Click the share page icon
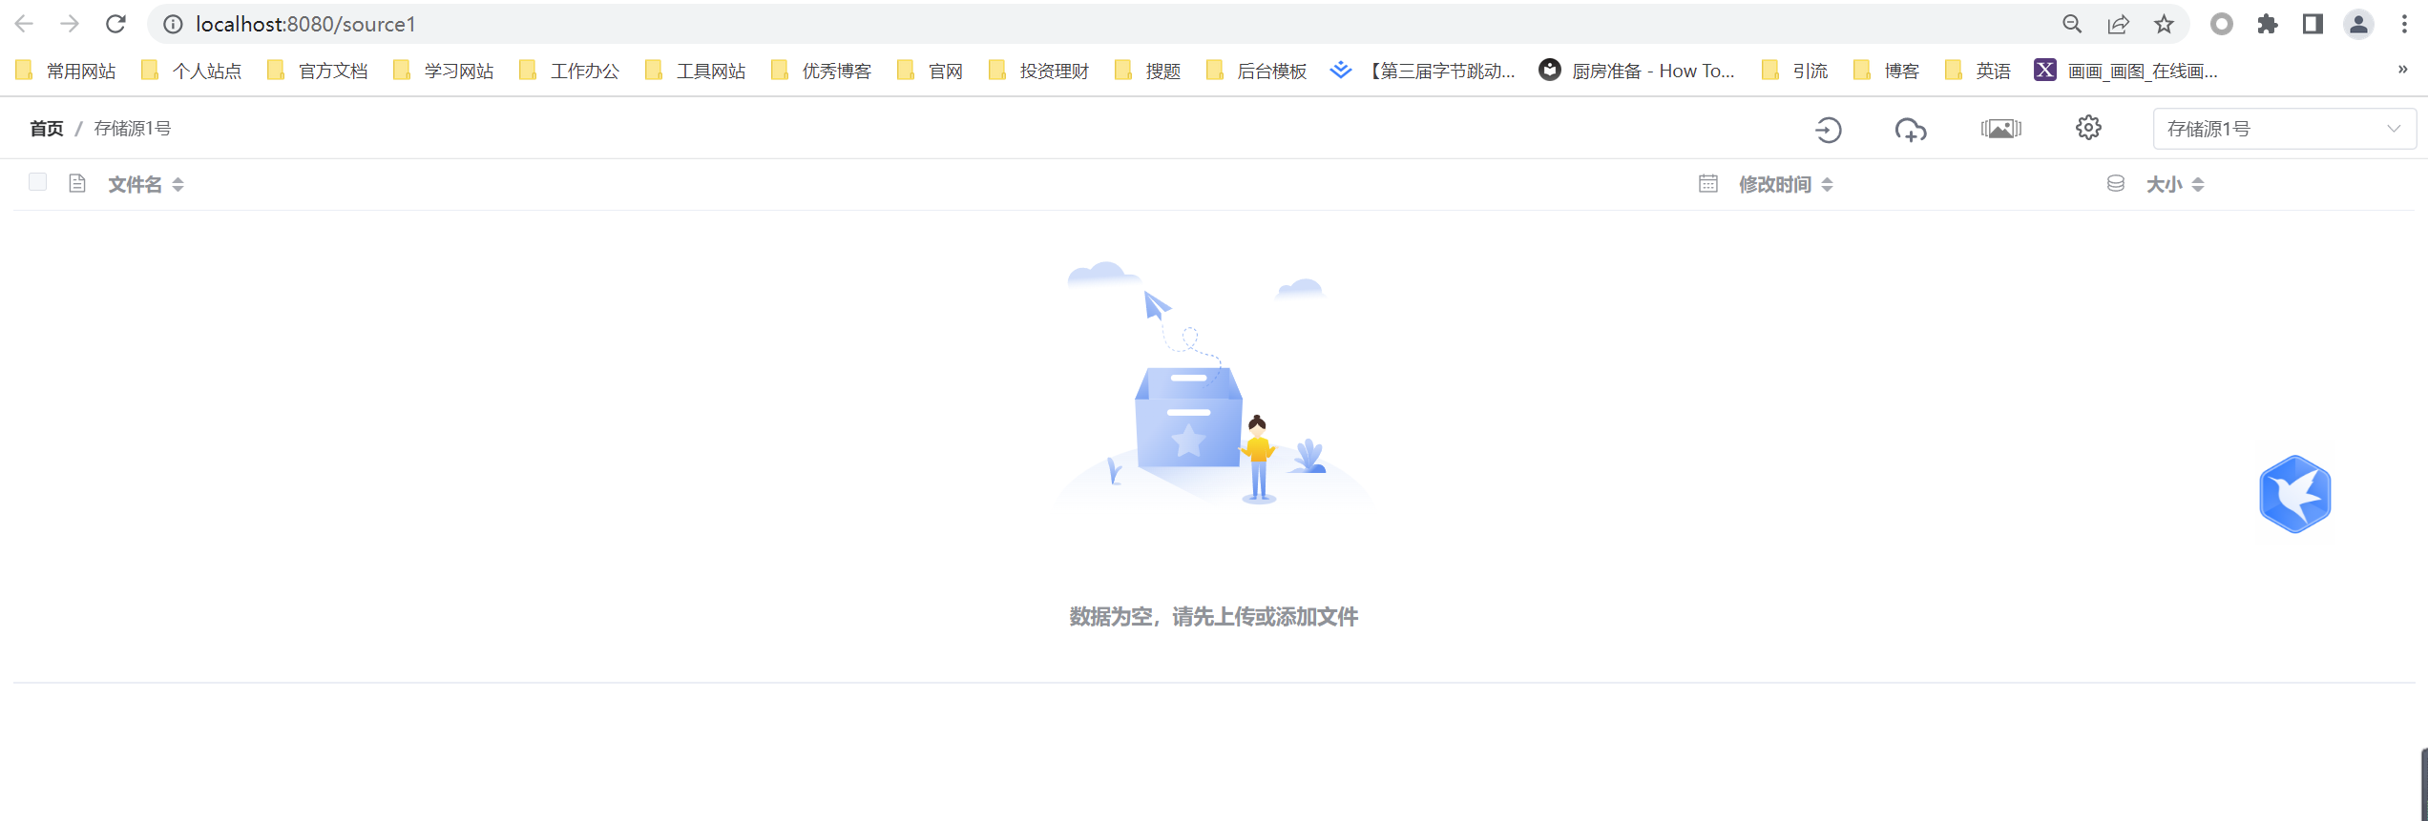Viewport: 2428px width, 821px height. point(2118,24)
